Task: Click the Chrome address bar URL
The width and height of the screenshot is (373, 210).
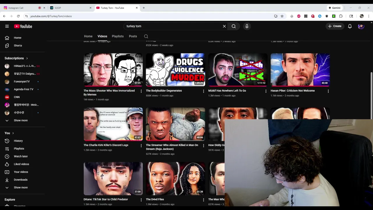Action: (x=51, y=16)
